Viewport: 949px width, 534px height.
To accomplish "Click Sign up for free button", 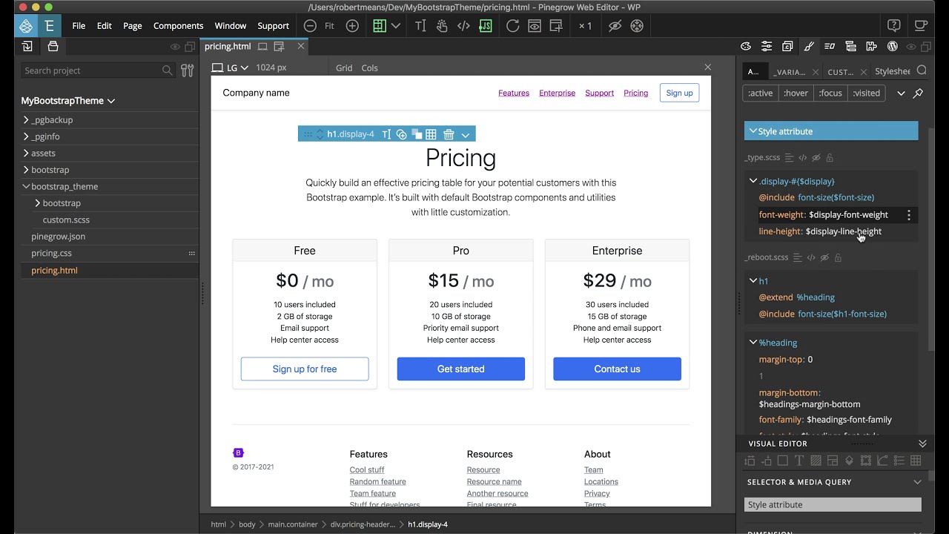I will tap(305, 369).
